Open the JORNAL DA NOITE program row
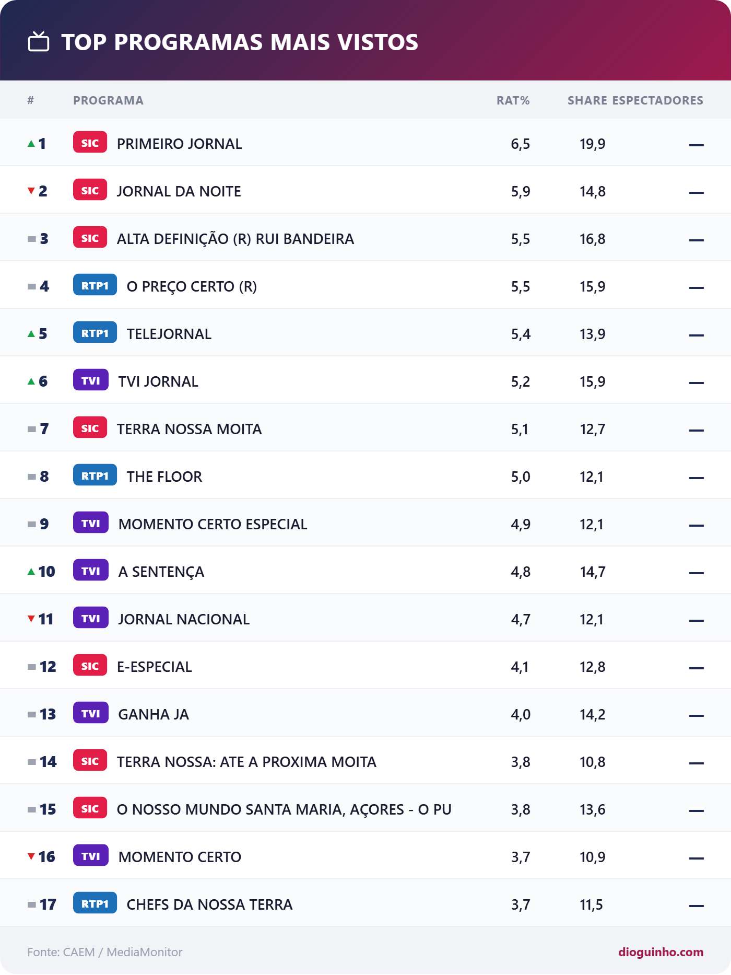 pos(365,191)
